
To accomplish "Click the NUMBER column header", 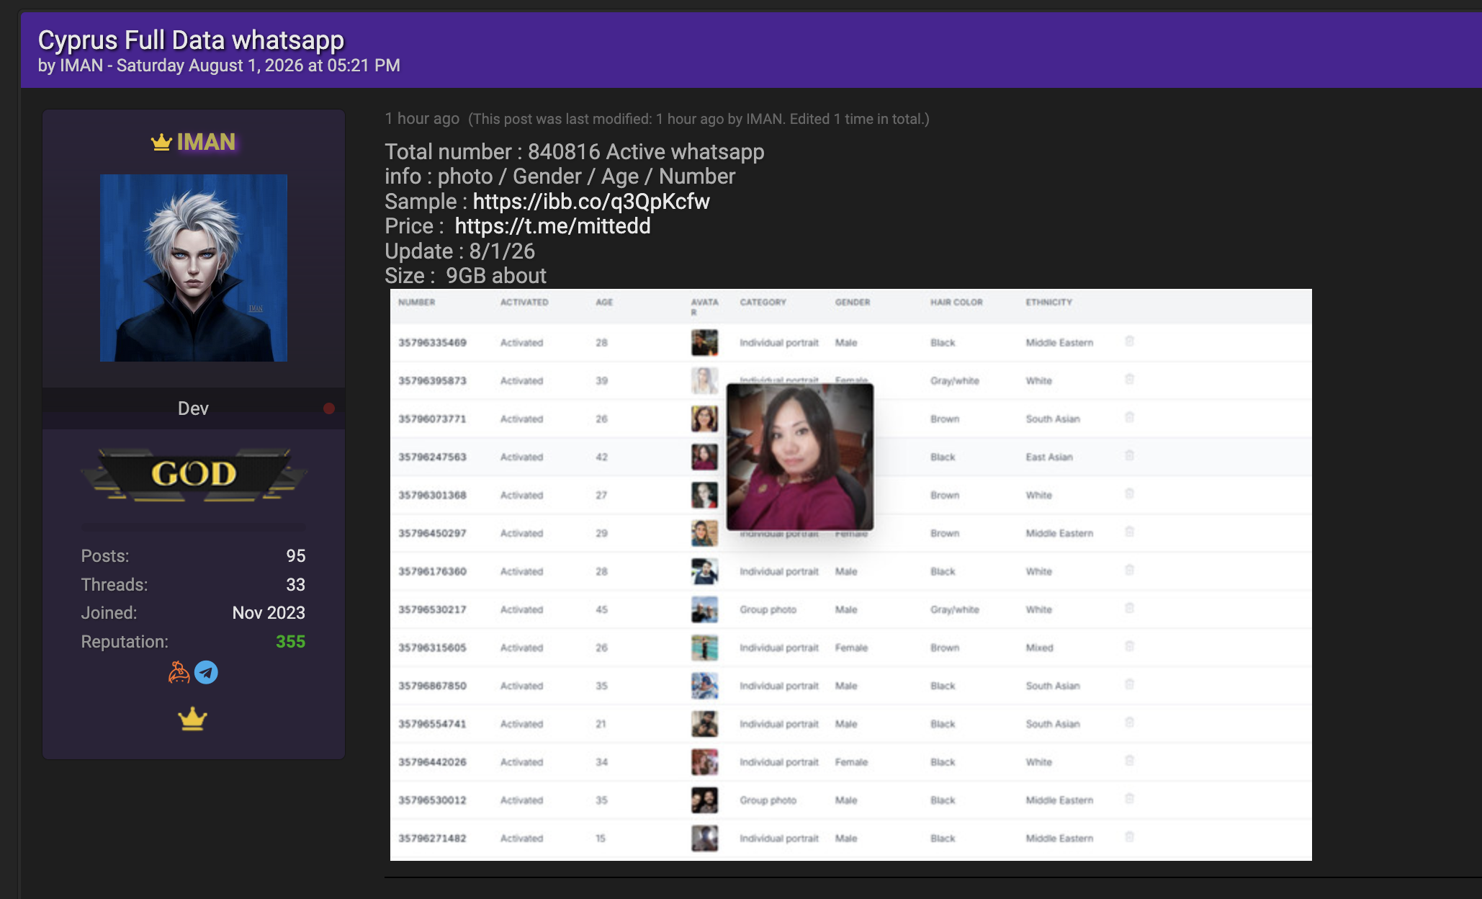I will click(417, 303).
